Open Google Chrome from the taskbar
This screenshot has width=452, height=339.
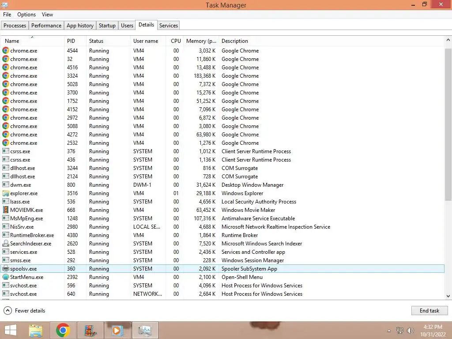[63, 330]
